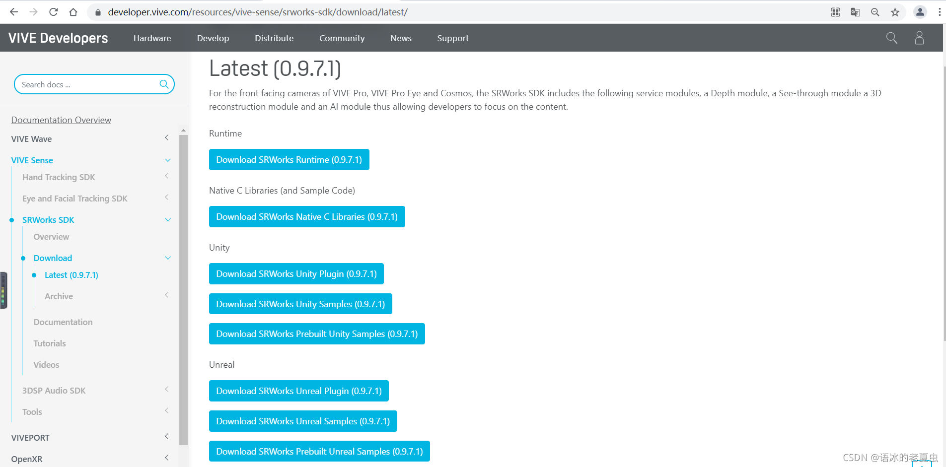Open the browser profile avatar

pyautogui.click(x=920, y=12)
